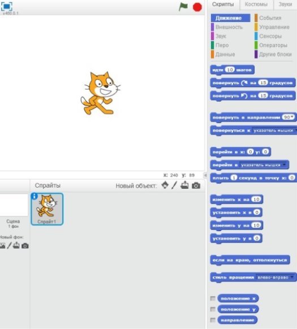The width and height of the screenshot is (297, 329).
Task: Open the Звуки tab
Action: (x=285, y=5)
